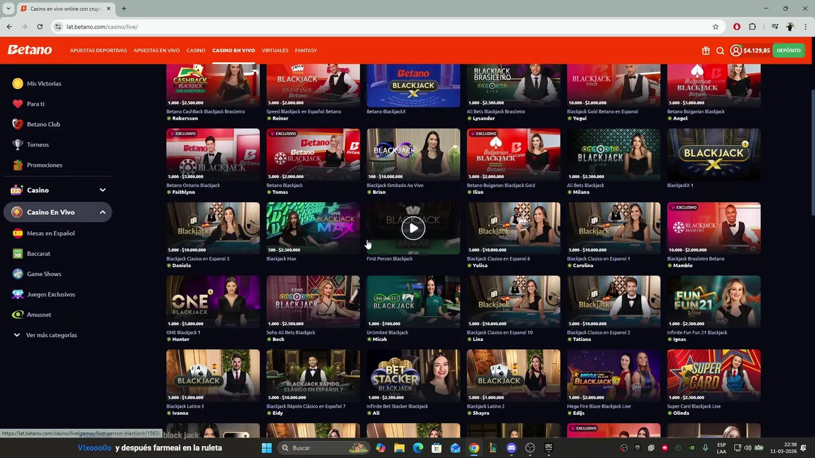The width and height of the screenshot is (815, 458).
Task: Click Blackjack Ilimitado Ao Vivo title
Action: 395,185
